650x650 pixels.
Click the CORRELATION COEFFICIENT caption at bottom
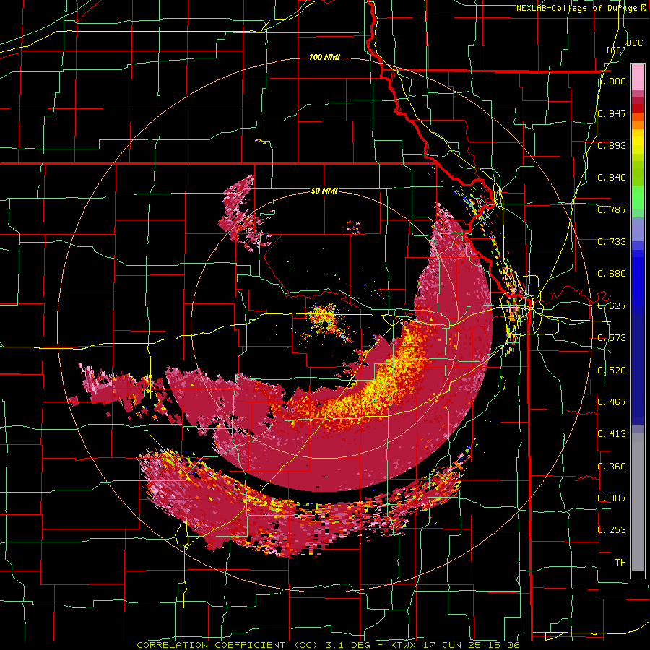coord(328,645)
